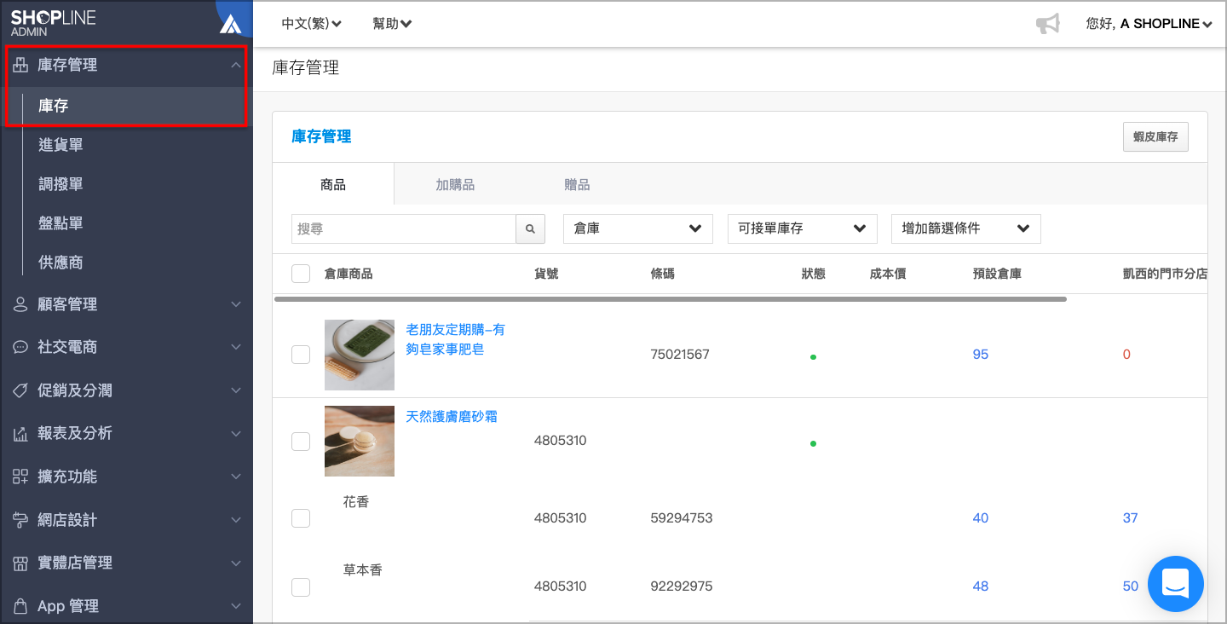The height and width of the screenshot is (624, 1227).
Task: Click green status dot for 天然護膚磨砂霜
Action: click(x=813, y=443)
